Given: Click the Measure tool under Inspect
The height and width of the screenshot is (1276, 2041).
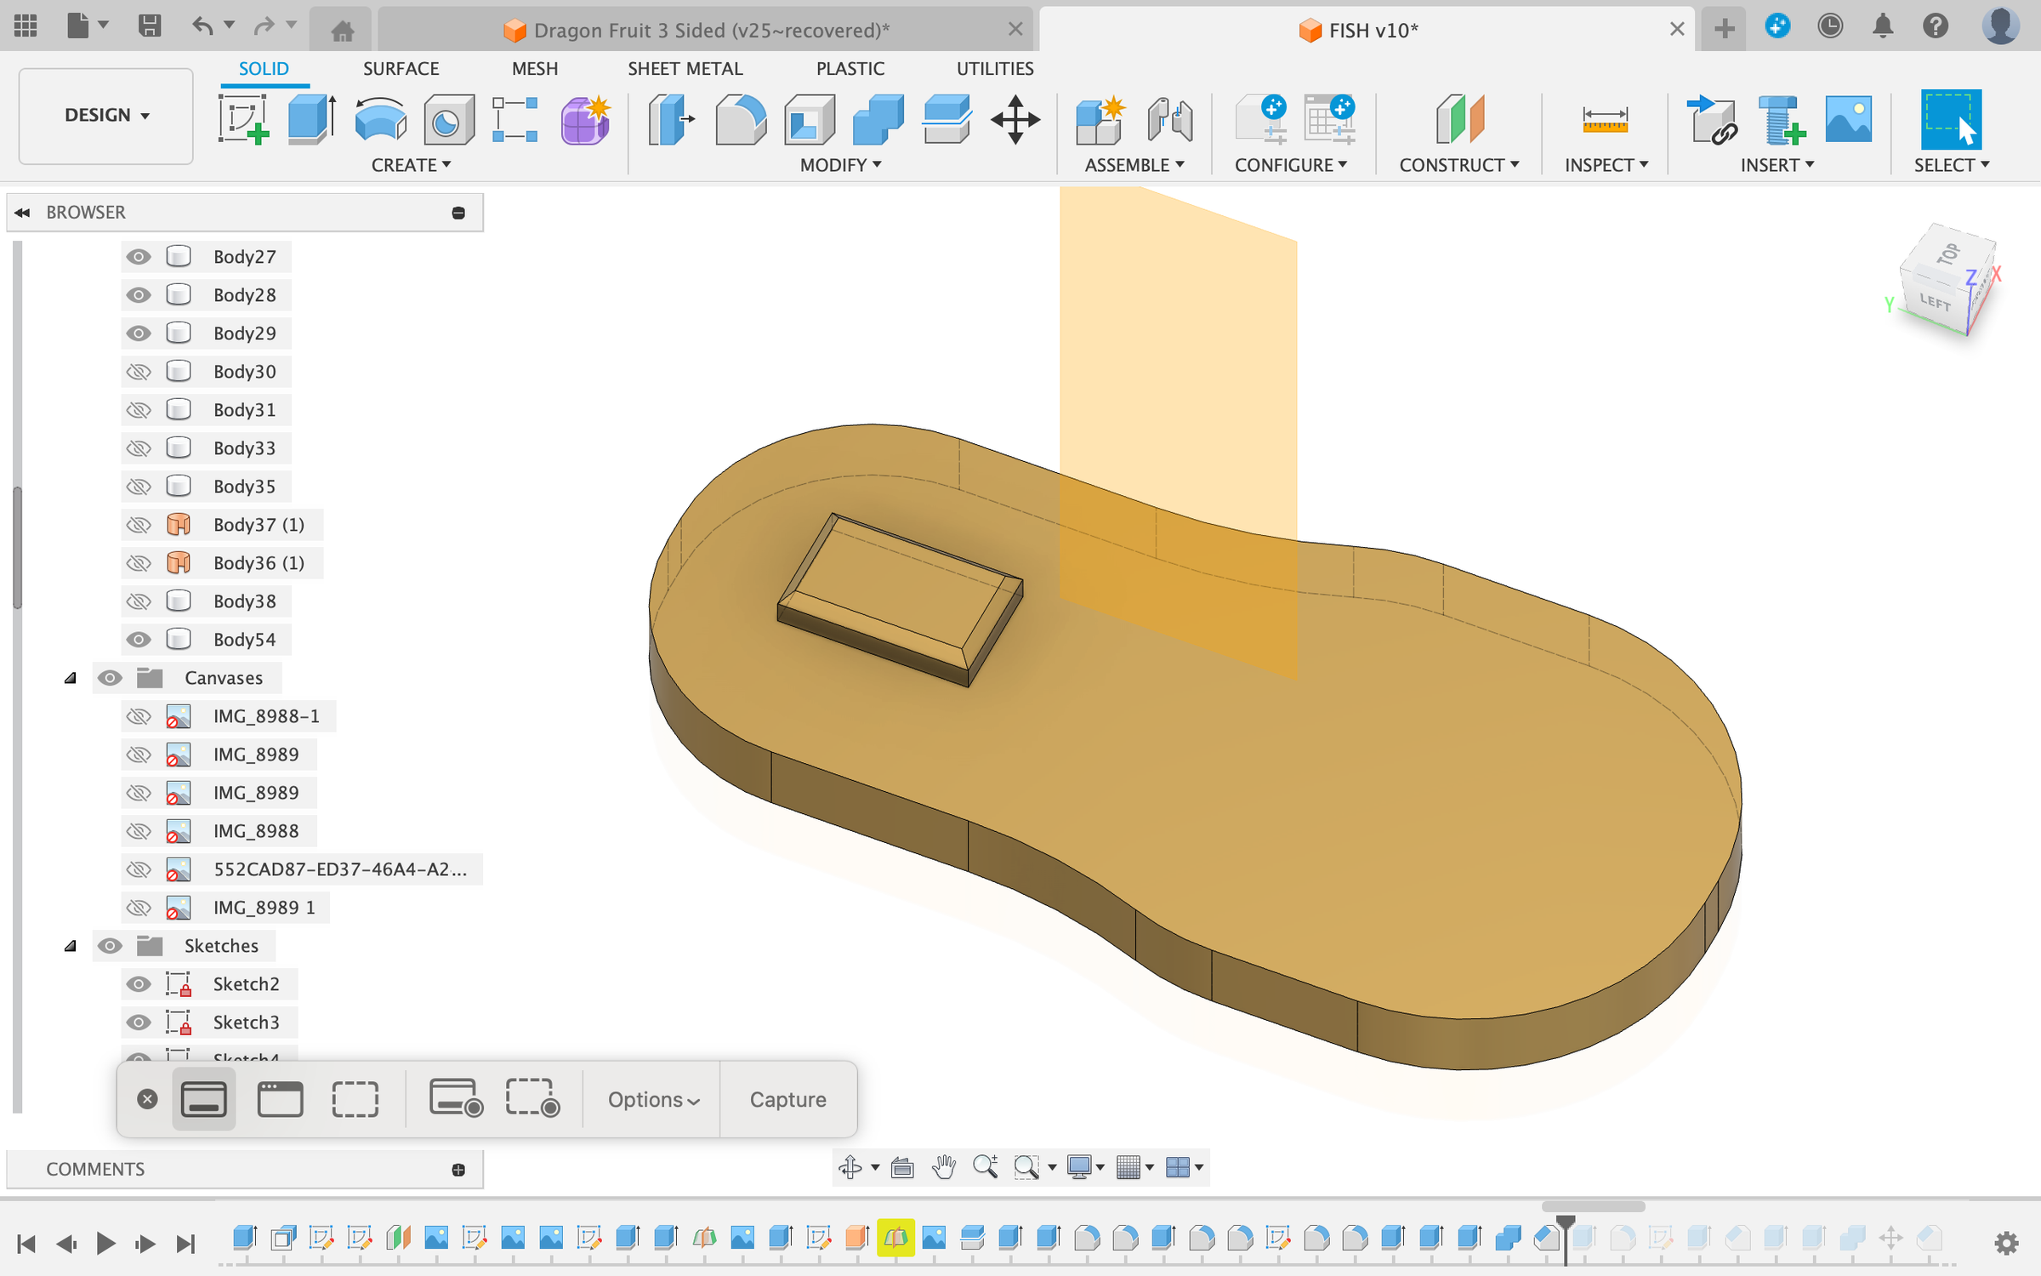Looking at the screenshot, I should pos(1604,120).
